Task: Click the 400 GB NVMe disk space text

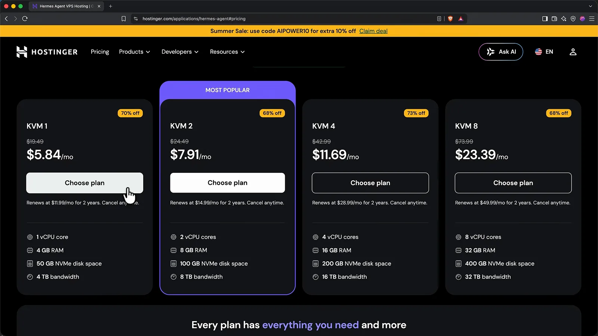Action: [499, 264]
